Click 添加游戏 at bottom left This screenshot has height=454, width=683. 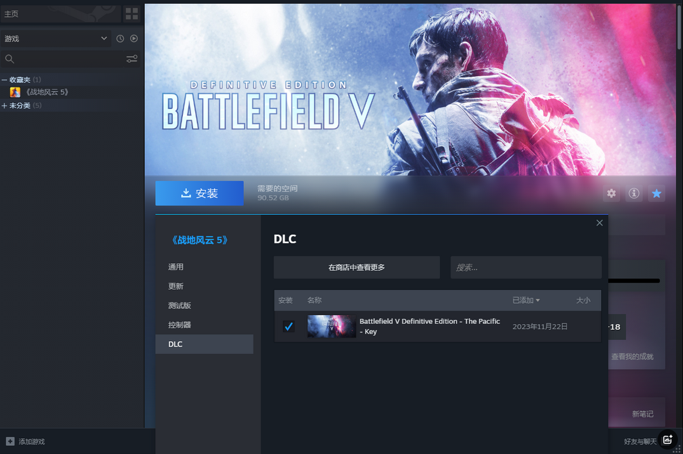[x=31, y=441]
